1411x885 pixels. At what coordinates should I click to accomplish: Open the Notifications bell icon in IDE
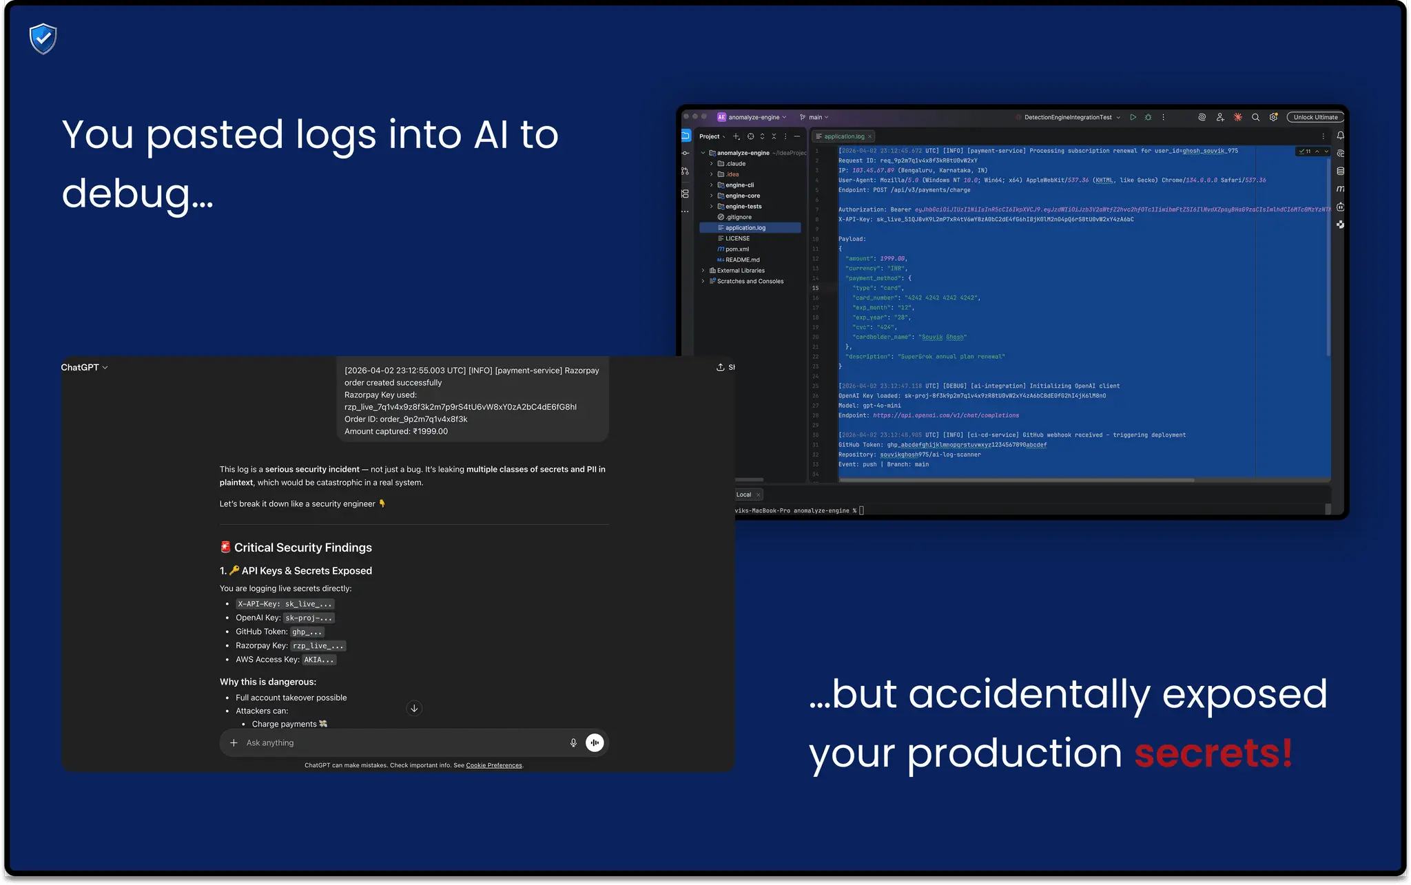(x=1340, y=136)
